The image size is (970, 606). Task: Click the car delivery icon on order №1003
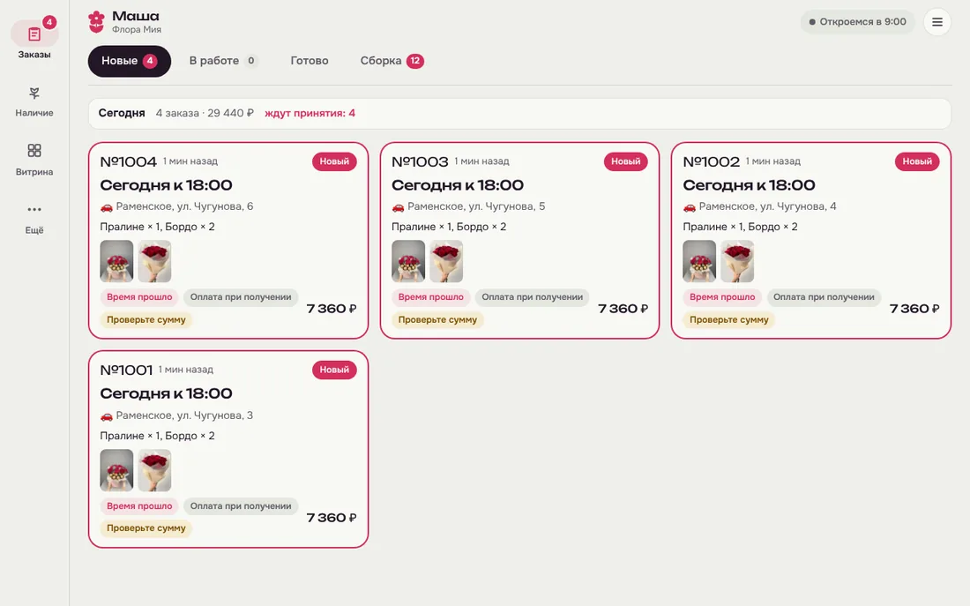[x=398, y=206]
